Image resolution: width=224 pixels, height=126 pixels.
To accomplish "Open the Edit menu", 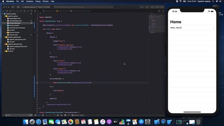I will (x=22, y=1).
